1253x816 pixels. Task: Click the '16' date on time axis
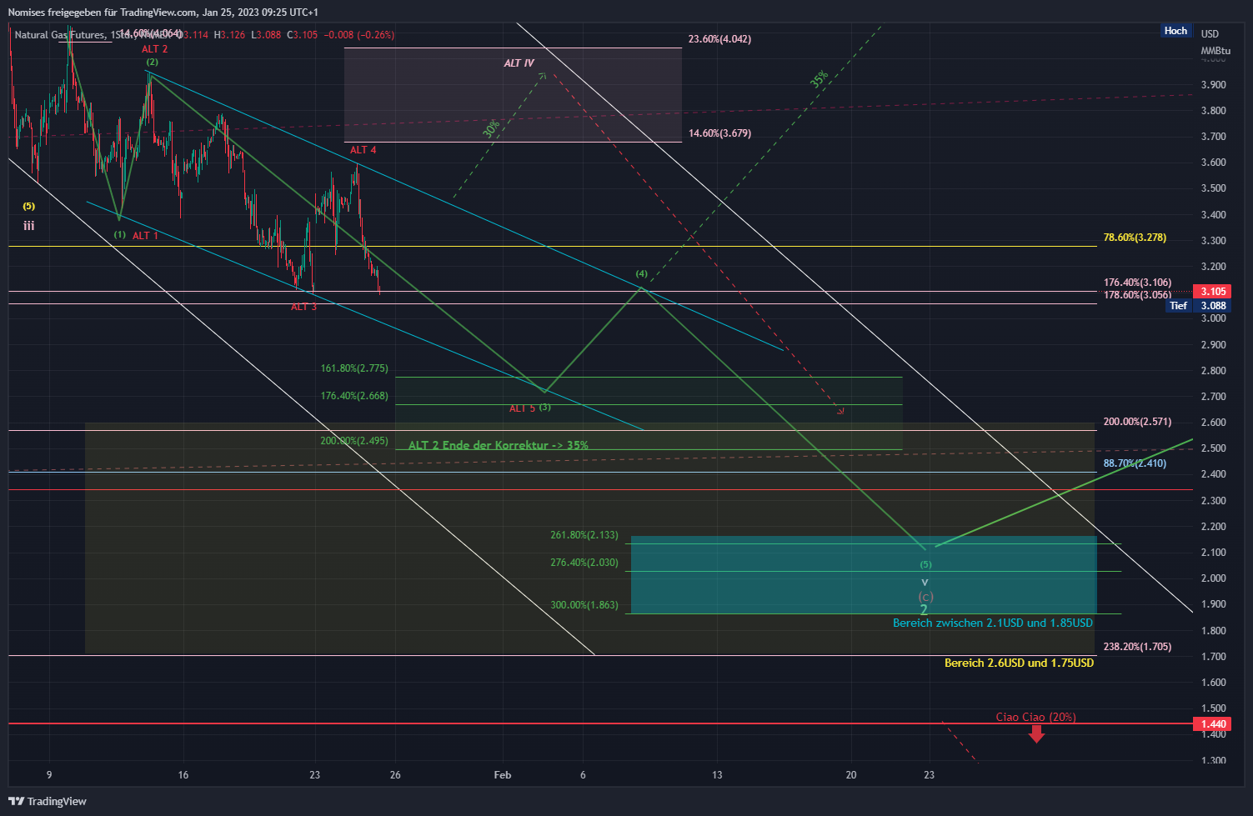click(x=183, y=775)
